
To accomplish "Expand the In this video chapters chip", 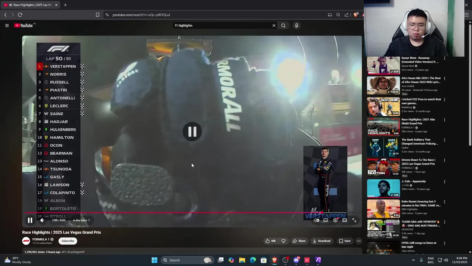I will [81, 220].
